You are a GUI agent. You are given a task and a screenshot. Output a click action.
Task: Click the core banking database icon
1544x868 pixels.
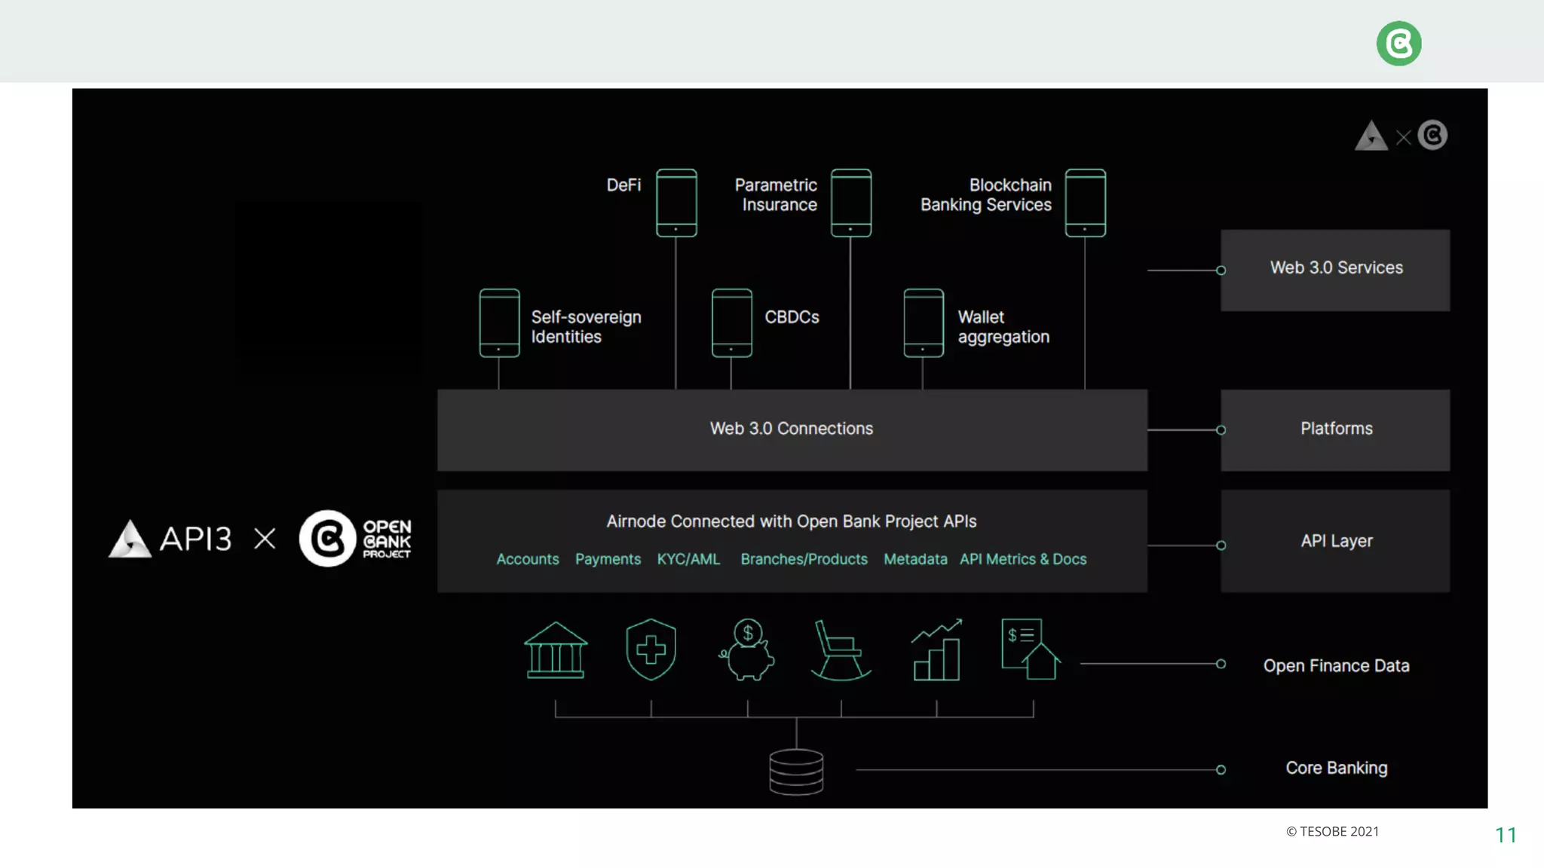[796, 772]
